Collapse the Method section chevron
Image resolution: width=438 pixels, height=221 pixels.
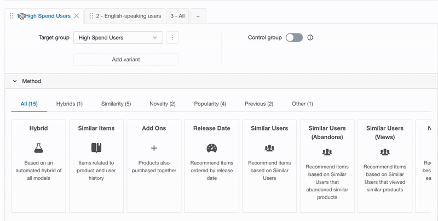(15, 81)
